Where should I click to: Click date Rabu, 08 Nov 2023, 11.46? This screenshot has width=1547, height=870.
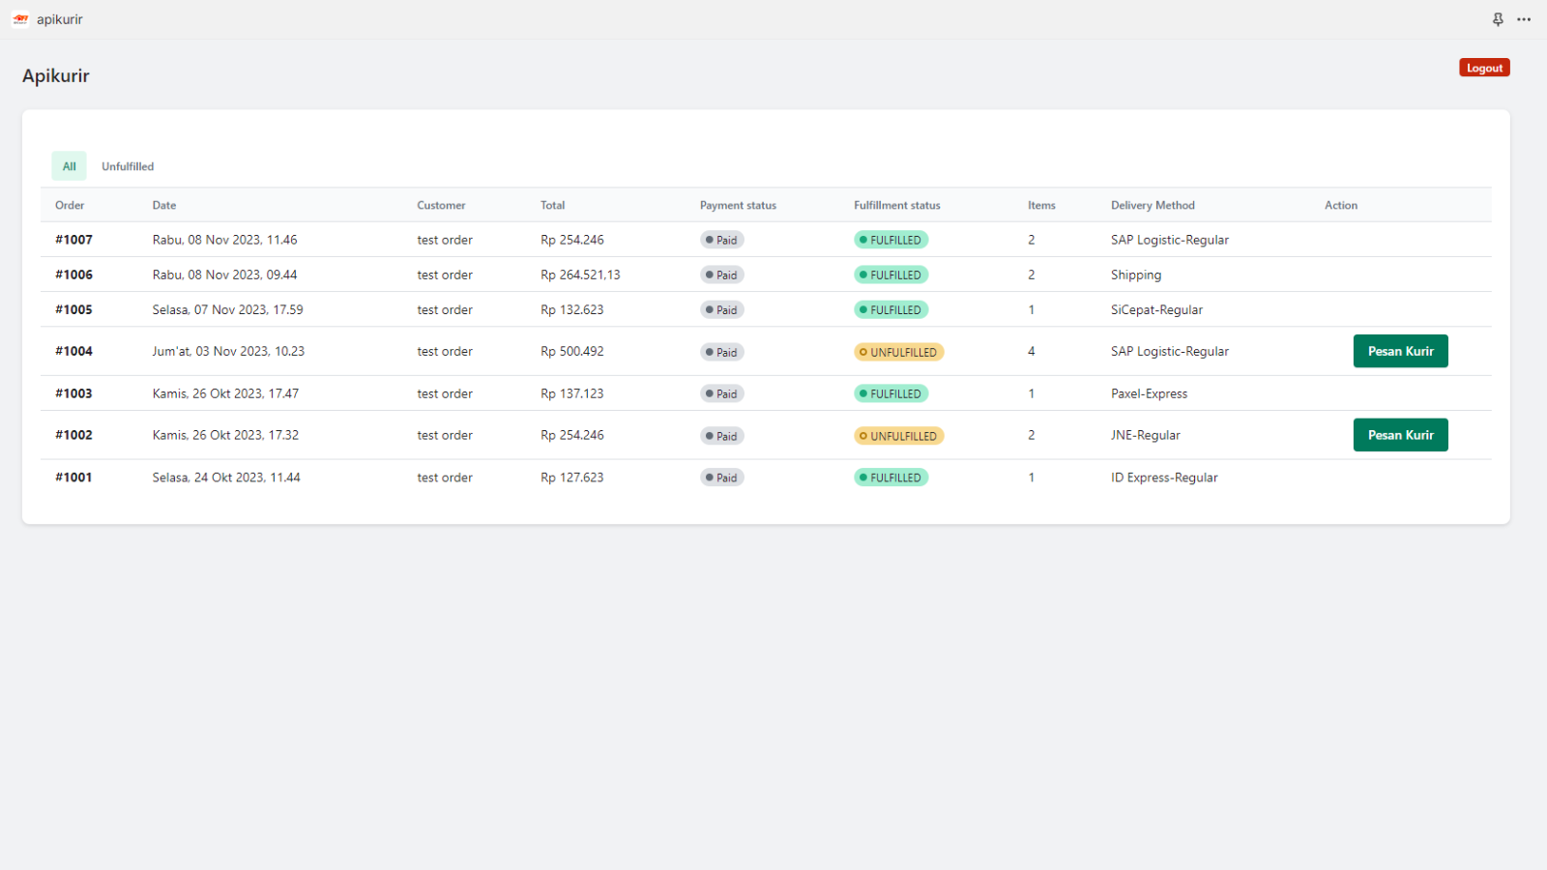(x=224, y=240)
